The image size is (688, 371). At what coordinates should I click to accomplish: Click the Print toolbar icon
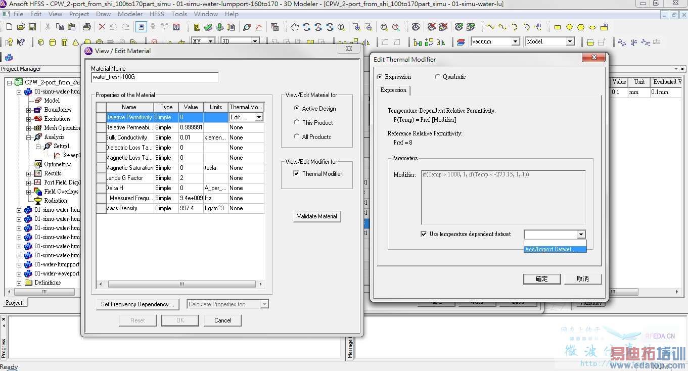point(86,27)
